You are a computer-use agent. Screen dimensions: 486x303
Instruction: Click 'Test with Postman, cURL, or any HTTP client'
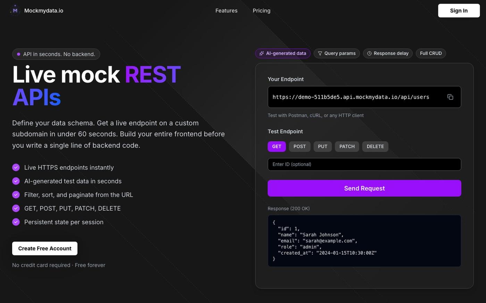click(x=316, y=115)
